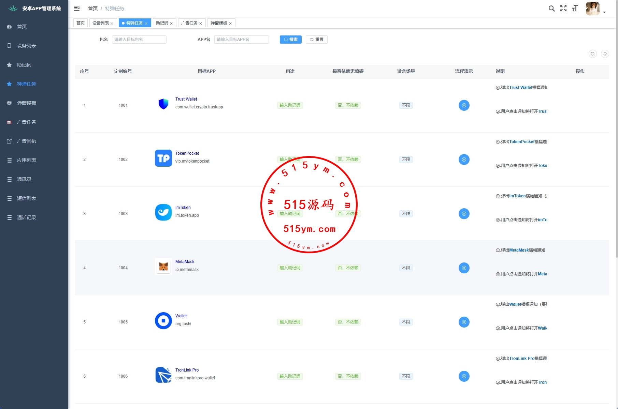Click the user avatar picture
This screenshot has width=618, height=409.
(x=593, y=9)
